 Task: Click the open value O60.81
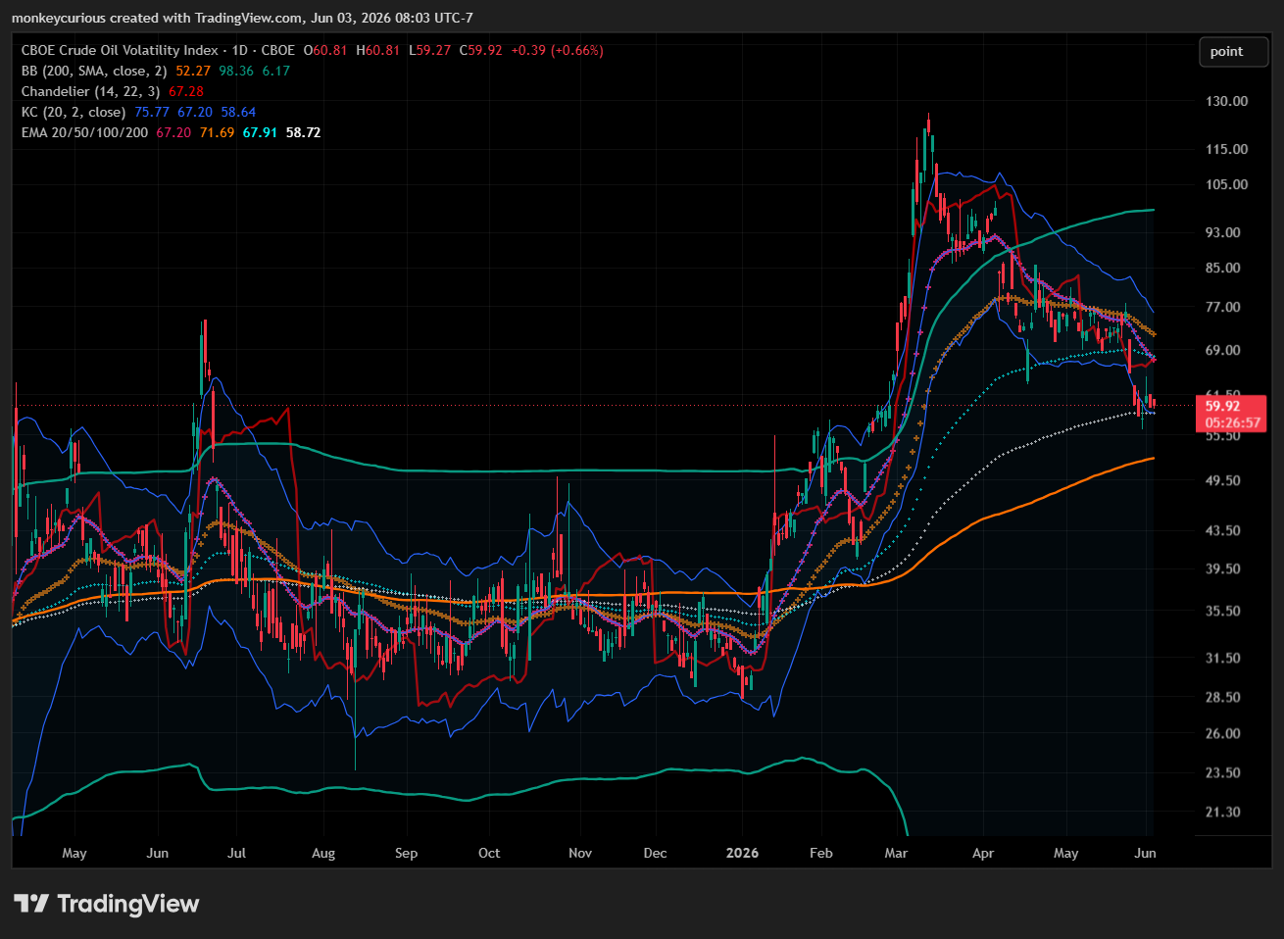pyautogui.click(x=325, y=50)
